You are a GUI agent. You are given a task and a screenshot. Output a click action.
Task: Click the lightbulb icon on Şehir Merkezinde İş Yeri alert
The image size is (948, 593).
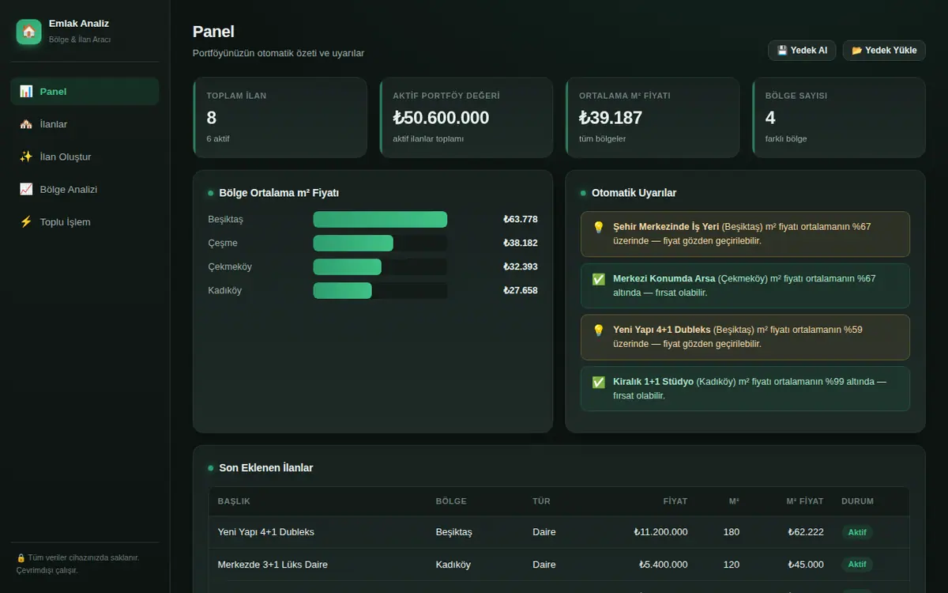point(598,227)
